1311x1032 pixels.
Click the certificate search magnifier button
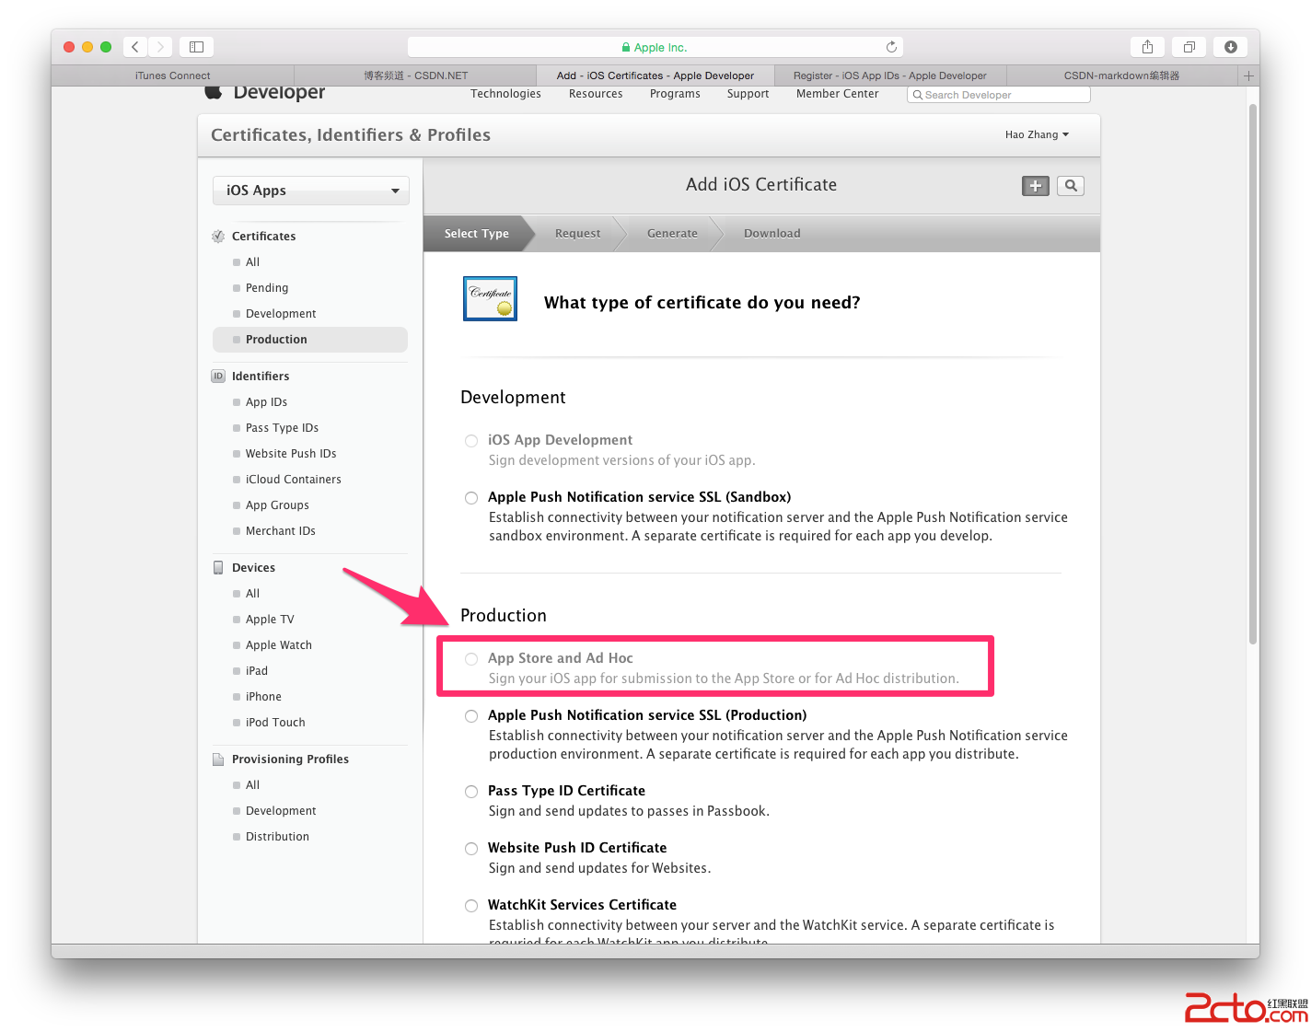point(1071,186)
